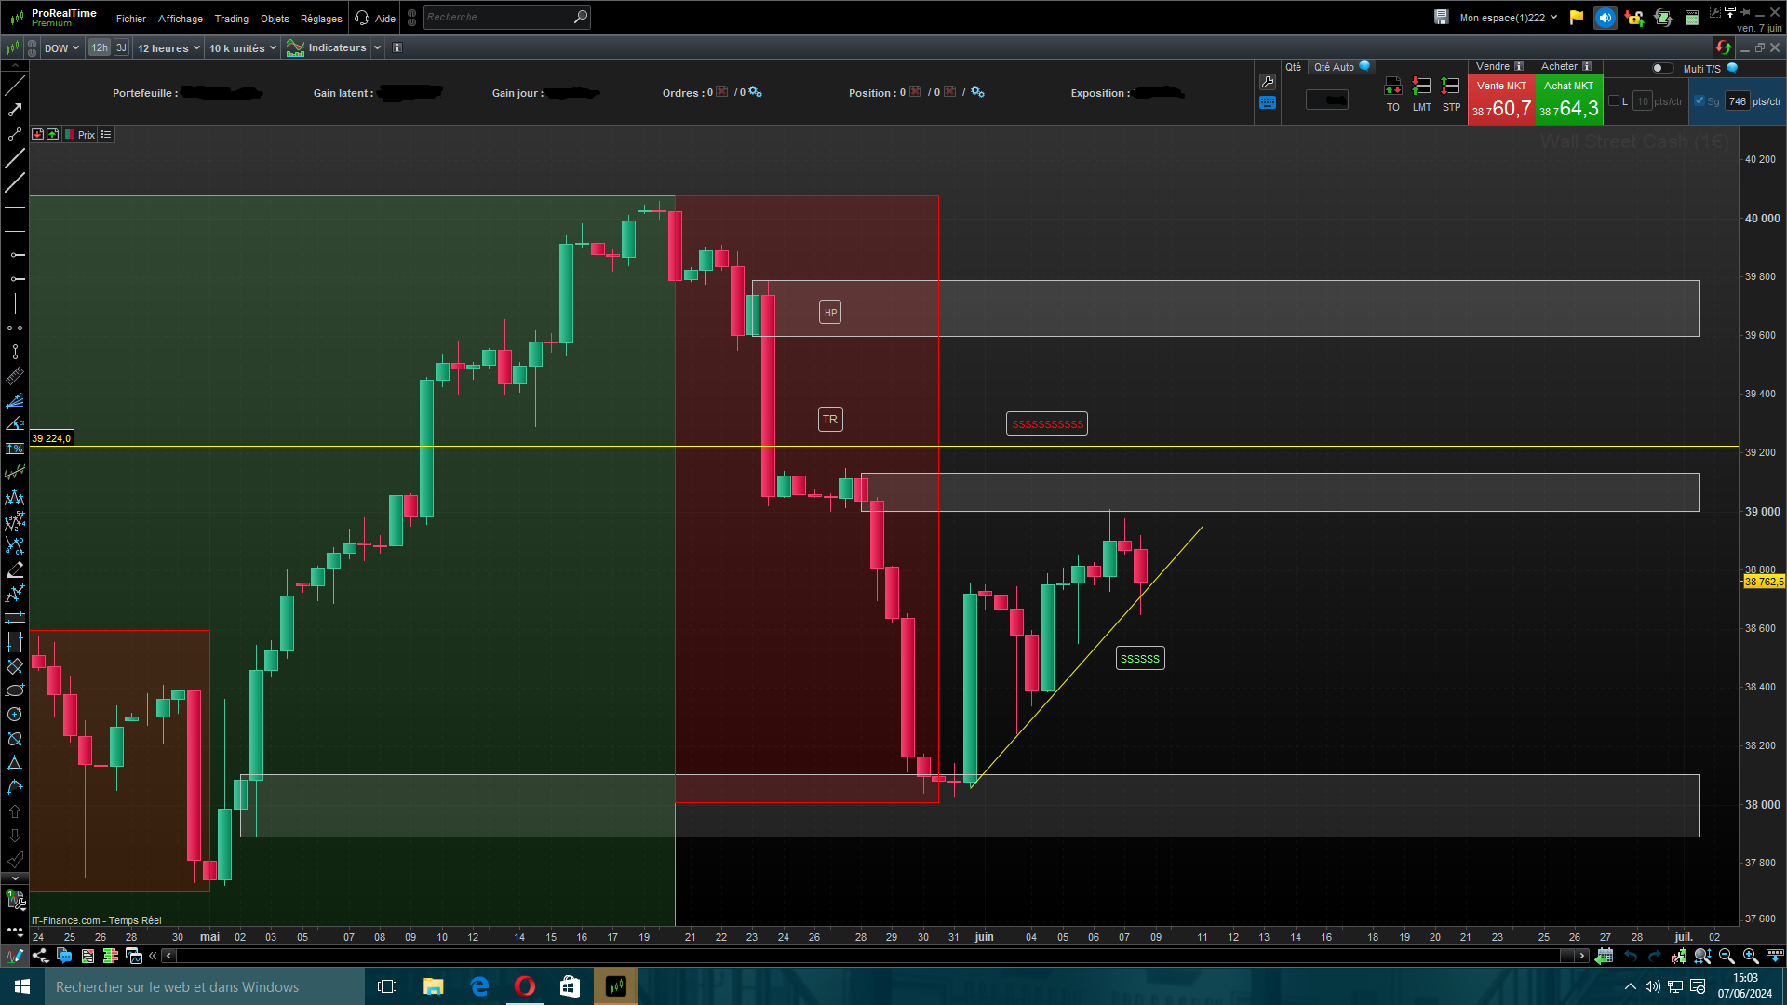Click the LMT limit order icon
The height and width of the screenshot is (1005, 1787).
pyautogui.click(x=1421, y=87)
